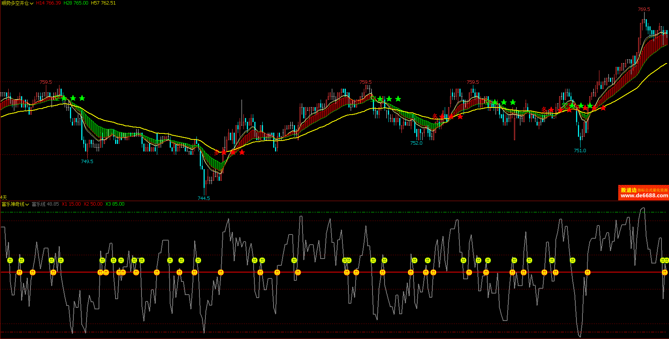
Task: Click the 752.0 low price label
Action: click(x=416, y=143)
